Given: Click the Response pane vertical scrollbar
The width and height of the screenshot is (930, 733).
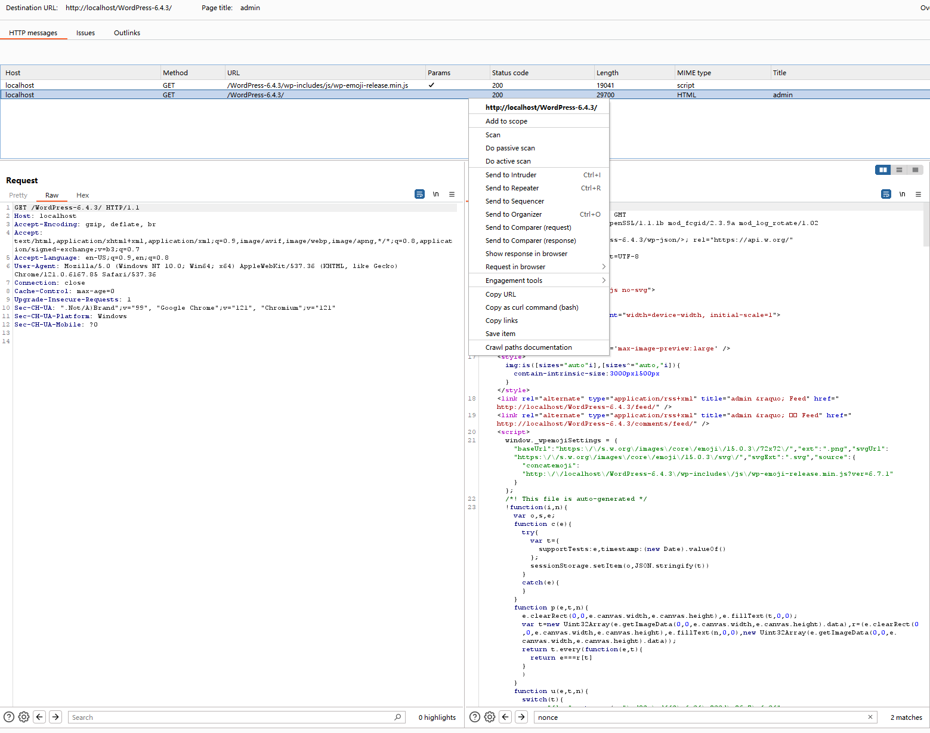Looking at the screenshot, I should [926, 224].
